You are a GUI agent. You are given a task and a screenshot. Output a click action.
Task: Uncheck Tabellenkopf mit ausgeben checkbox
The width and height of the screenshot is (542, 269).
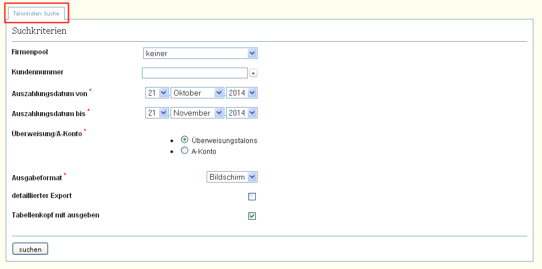pyautogui.click(x=252, y=216)
